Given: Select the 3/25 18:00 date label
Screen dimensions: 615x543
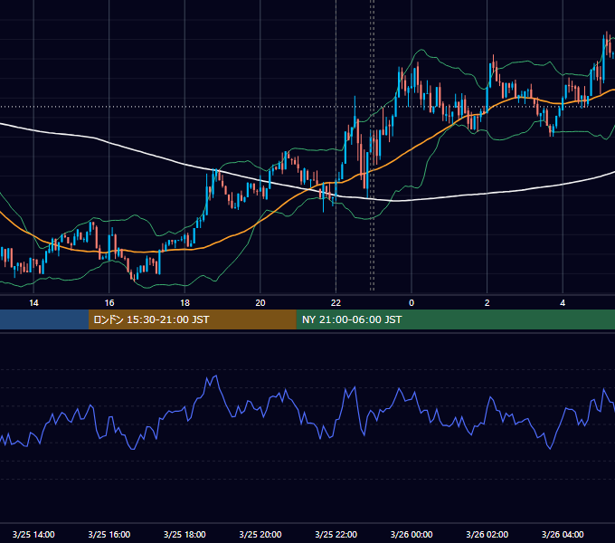Looking at the screenshot, I should pos(184,534).
